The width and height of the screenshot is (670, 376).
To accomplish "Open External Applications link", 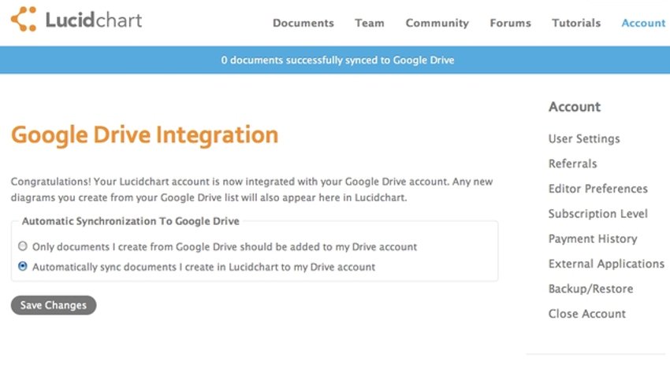I will (606, 264).
